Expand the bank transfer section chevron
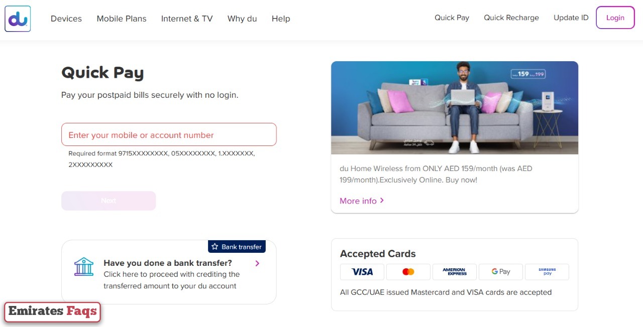 pos(257,263)
